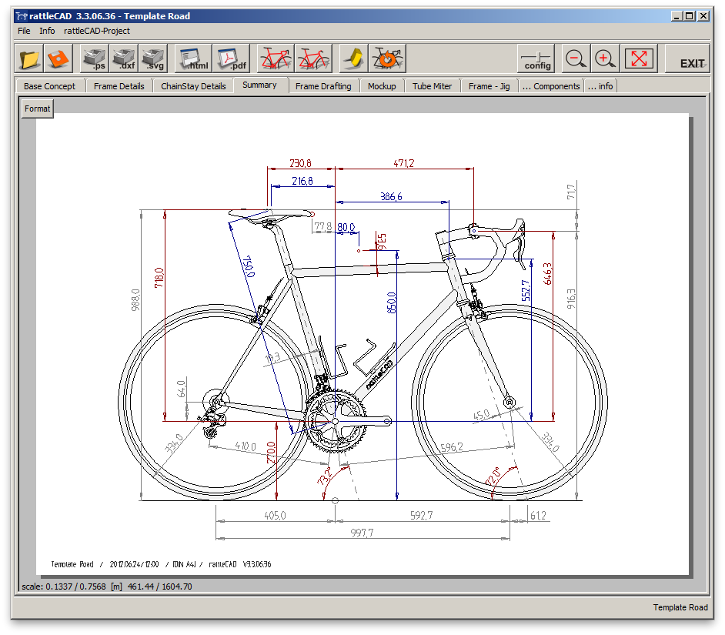The width and height of the screenshot is (725, 635).
Task: Click the save project icon
Action: click(58, 58)
